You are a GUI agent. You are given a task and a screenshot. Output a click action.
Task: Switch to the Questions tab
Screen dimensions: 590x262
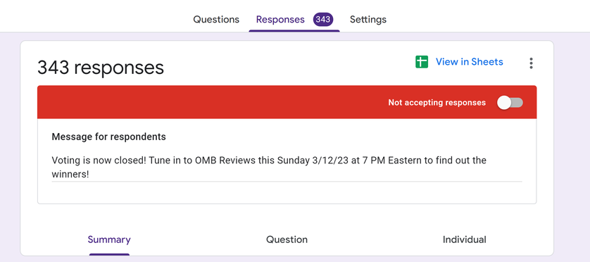[216, 20]
